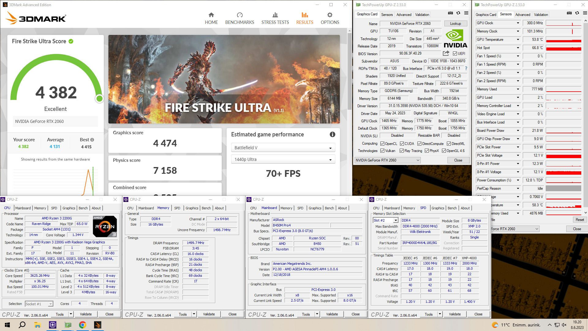Open the Windows Start menu
The height and width of the screenshot is (331, 588).
click(7, 325)
